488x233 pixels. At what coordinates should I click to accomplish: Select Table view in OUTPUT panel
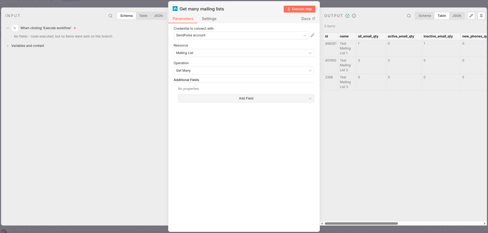pos(442,16)
